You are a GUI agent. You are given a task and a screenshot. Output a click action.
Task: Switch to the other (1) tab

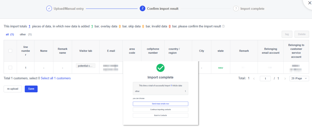point(26,34)
